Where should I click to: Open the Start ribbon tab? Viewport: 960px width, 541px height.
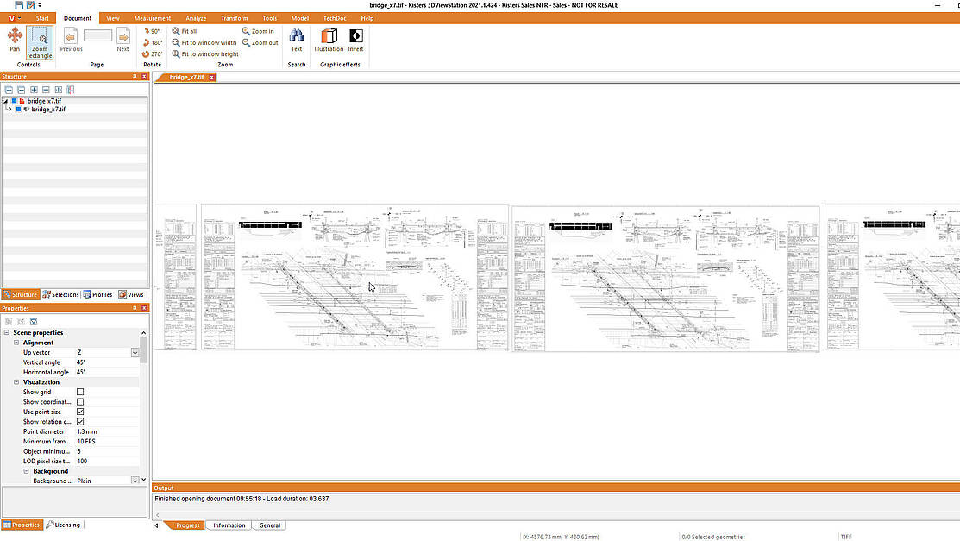42,18
